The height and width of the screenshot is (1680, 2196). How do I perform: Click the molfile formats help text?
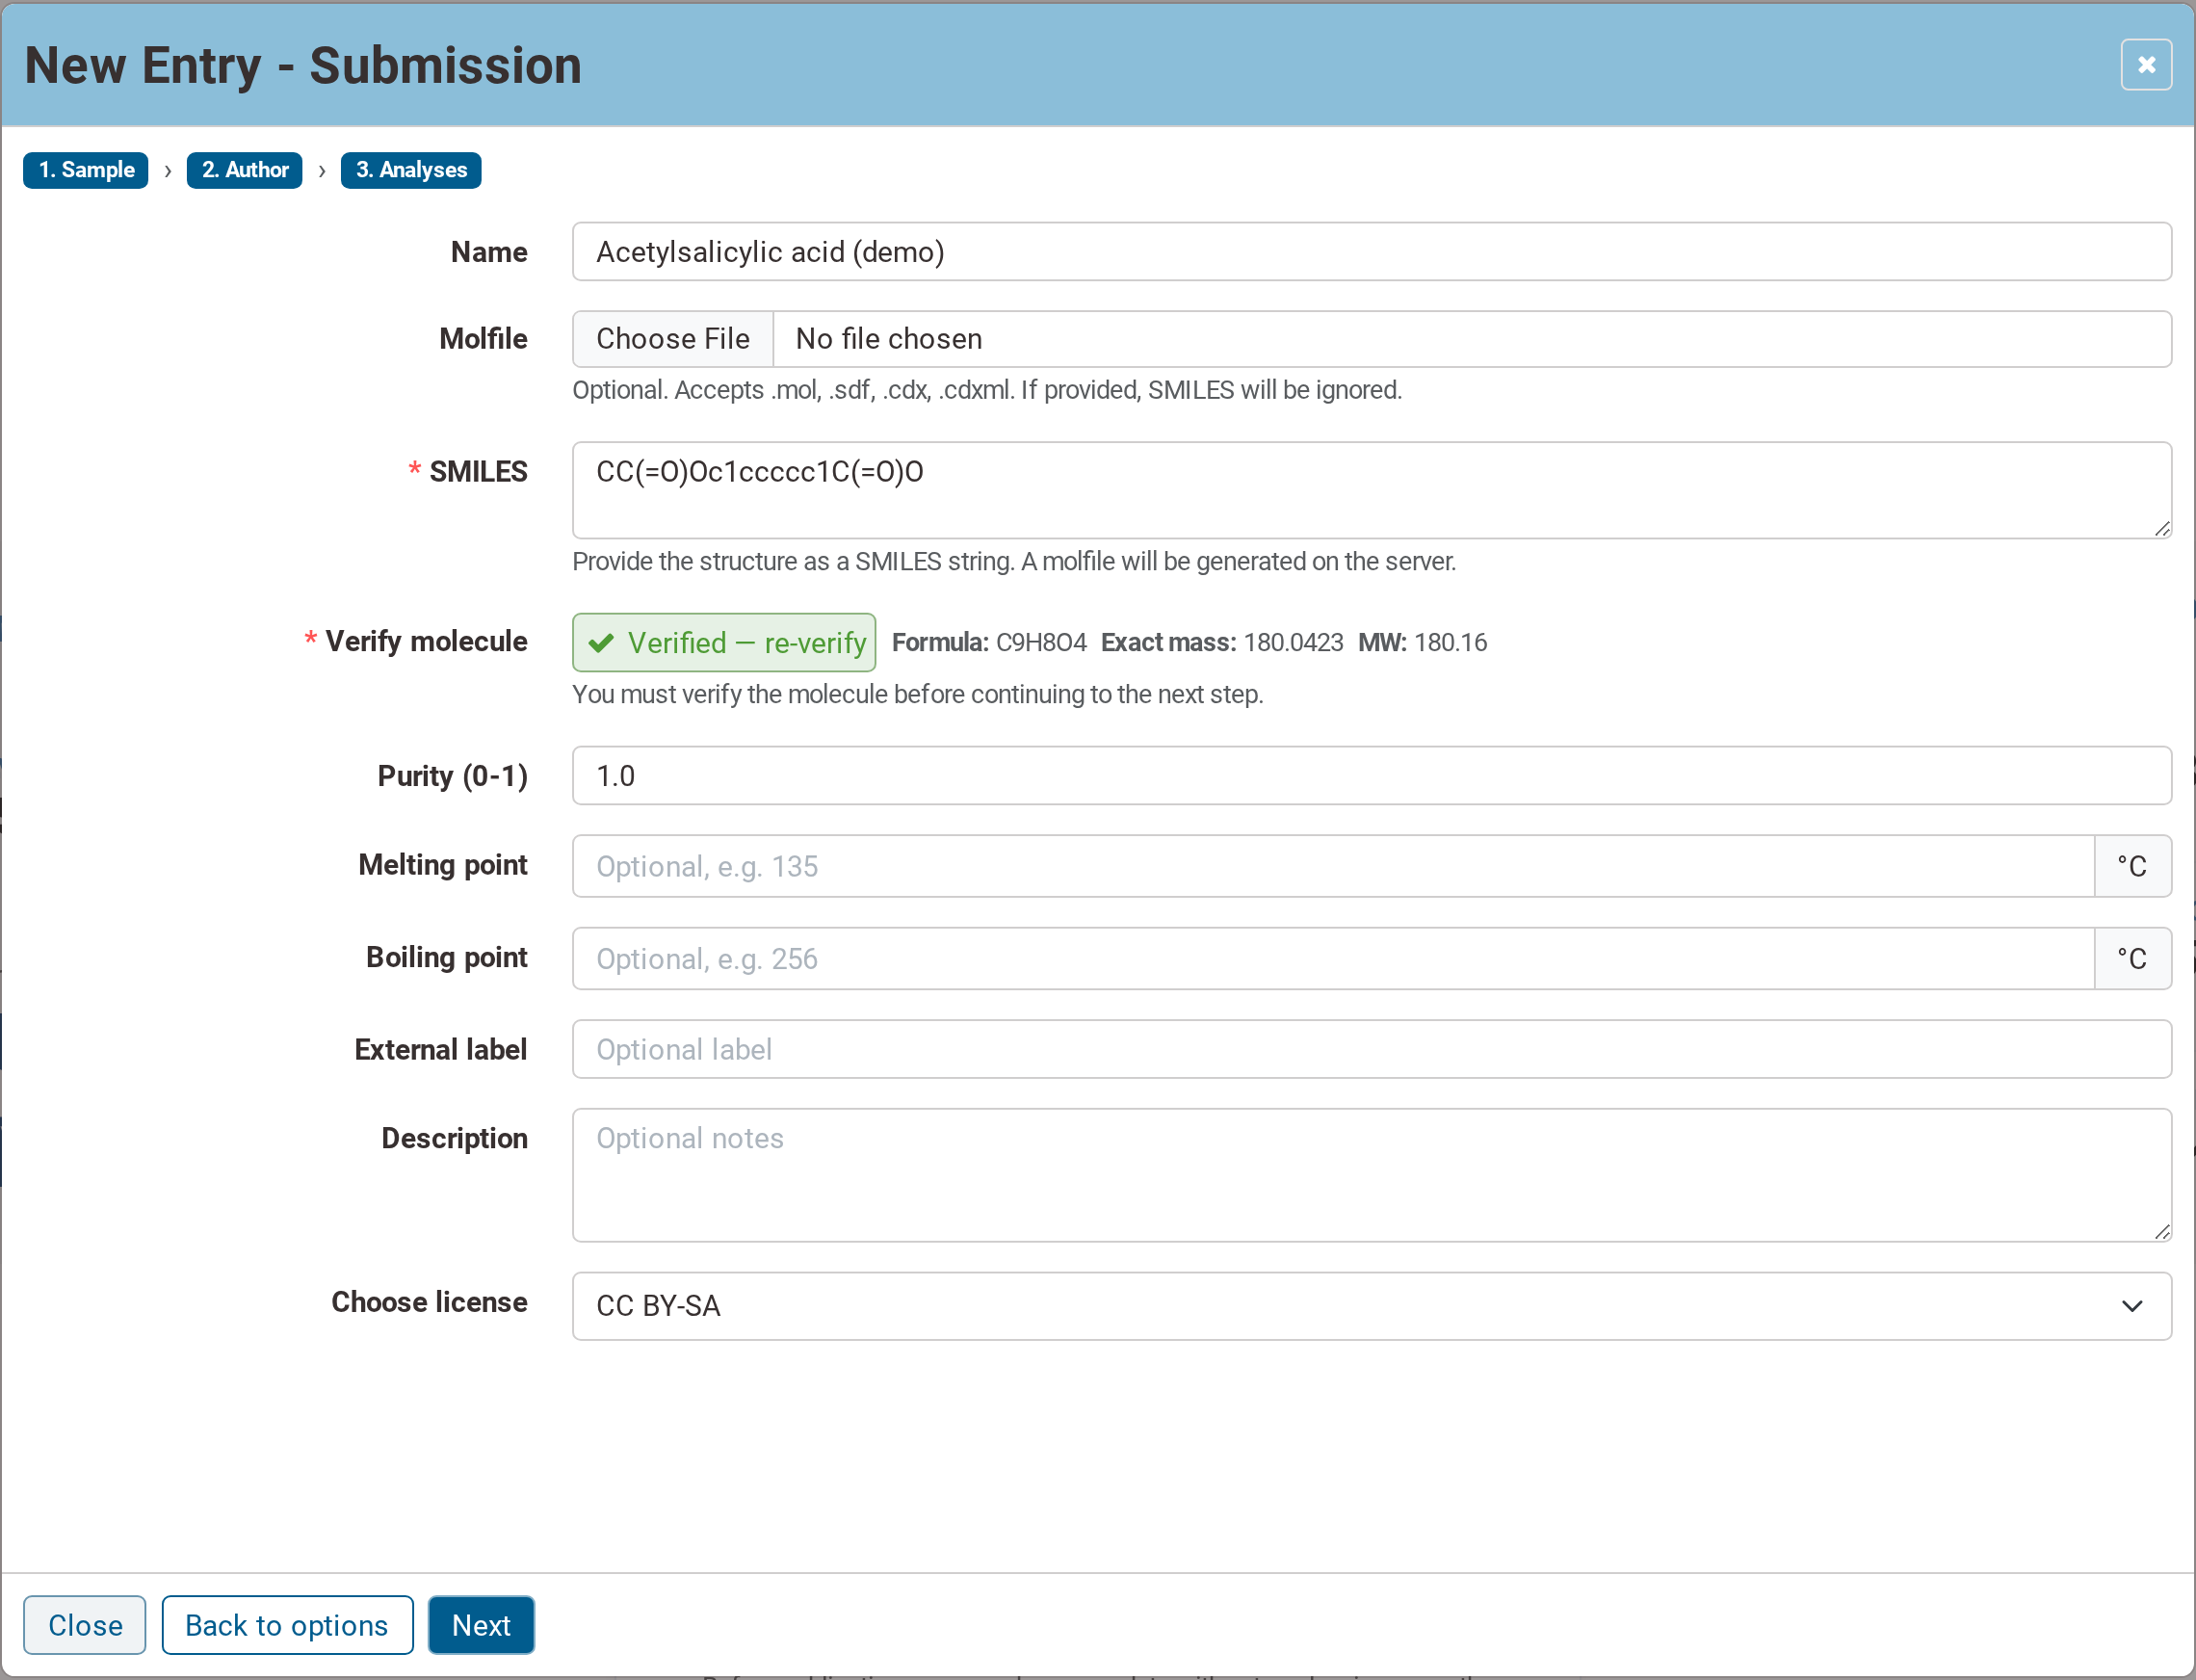coord(987,390)
